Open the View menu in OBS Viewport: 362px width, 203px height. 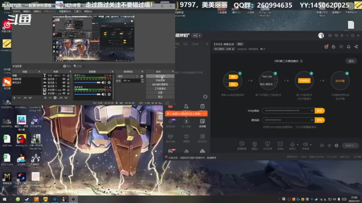pos(37,11)
